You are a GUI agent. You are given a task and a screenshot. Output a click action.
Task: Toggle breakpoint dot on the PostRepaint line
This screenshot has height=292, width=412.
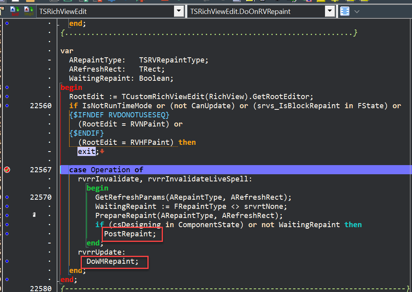click(7, 234)
